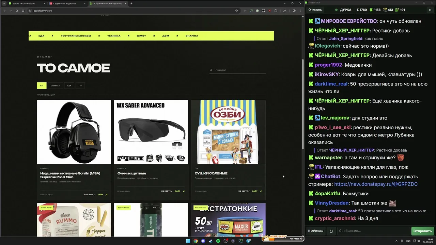The image size is (436, 245).
Task: Expand the Chrome tab search dropdown
Action: click(3, 3)
